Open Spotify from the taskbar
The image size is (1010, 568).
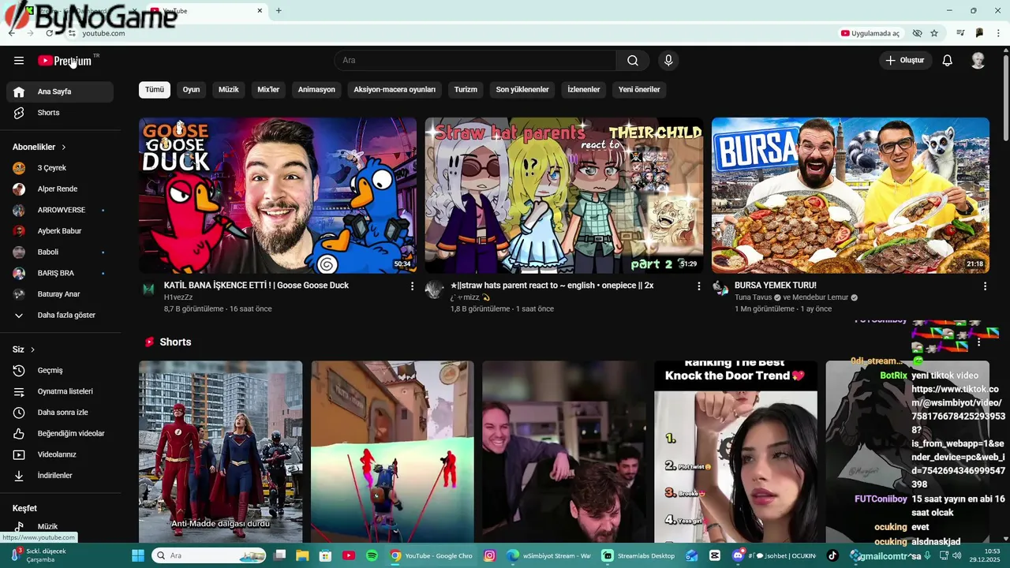tap(372, 555)
